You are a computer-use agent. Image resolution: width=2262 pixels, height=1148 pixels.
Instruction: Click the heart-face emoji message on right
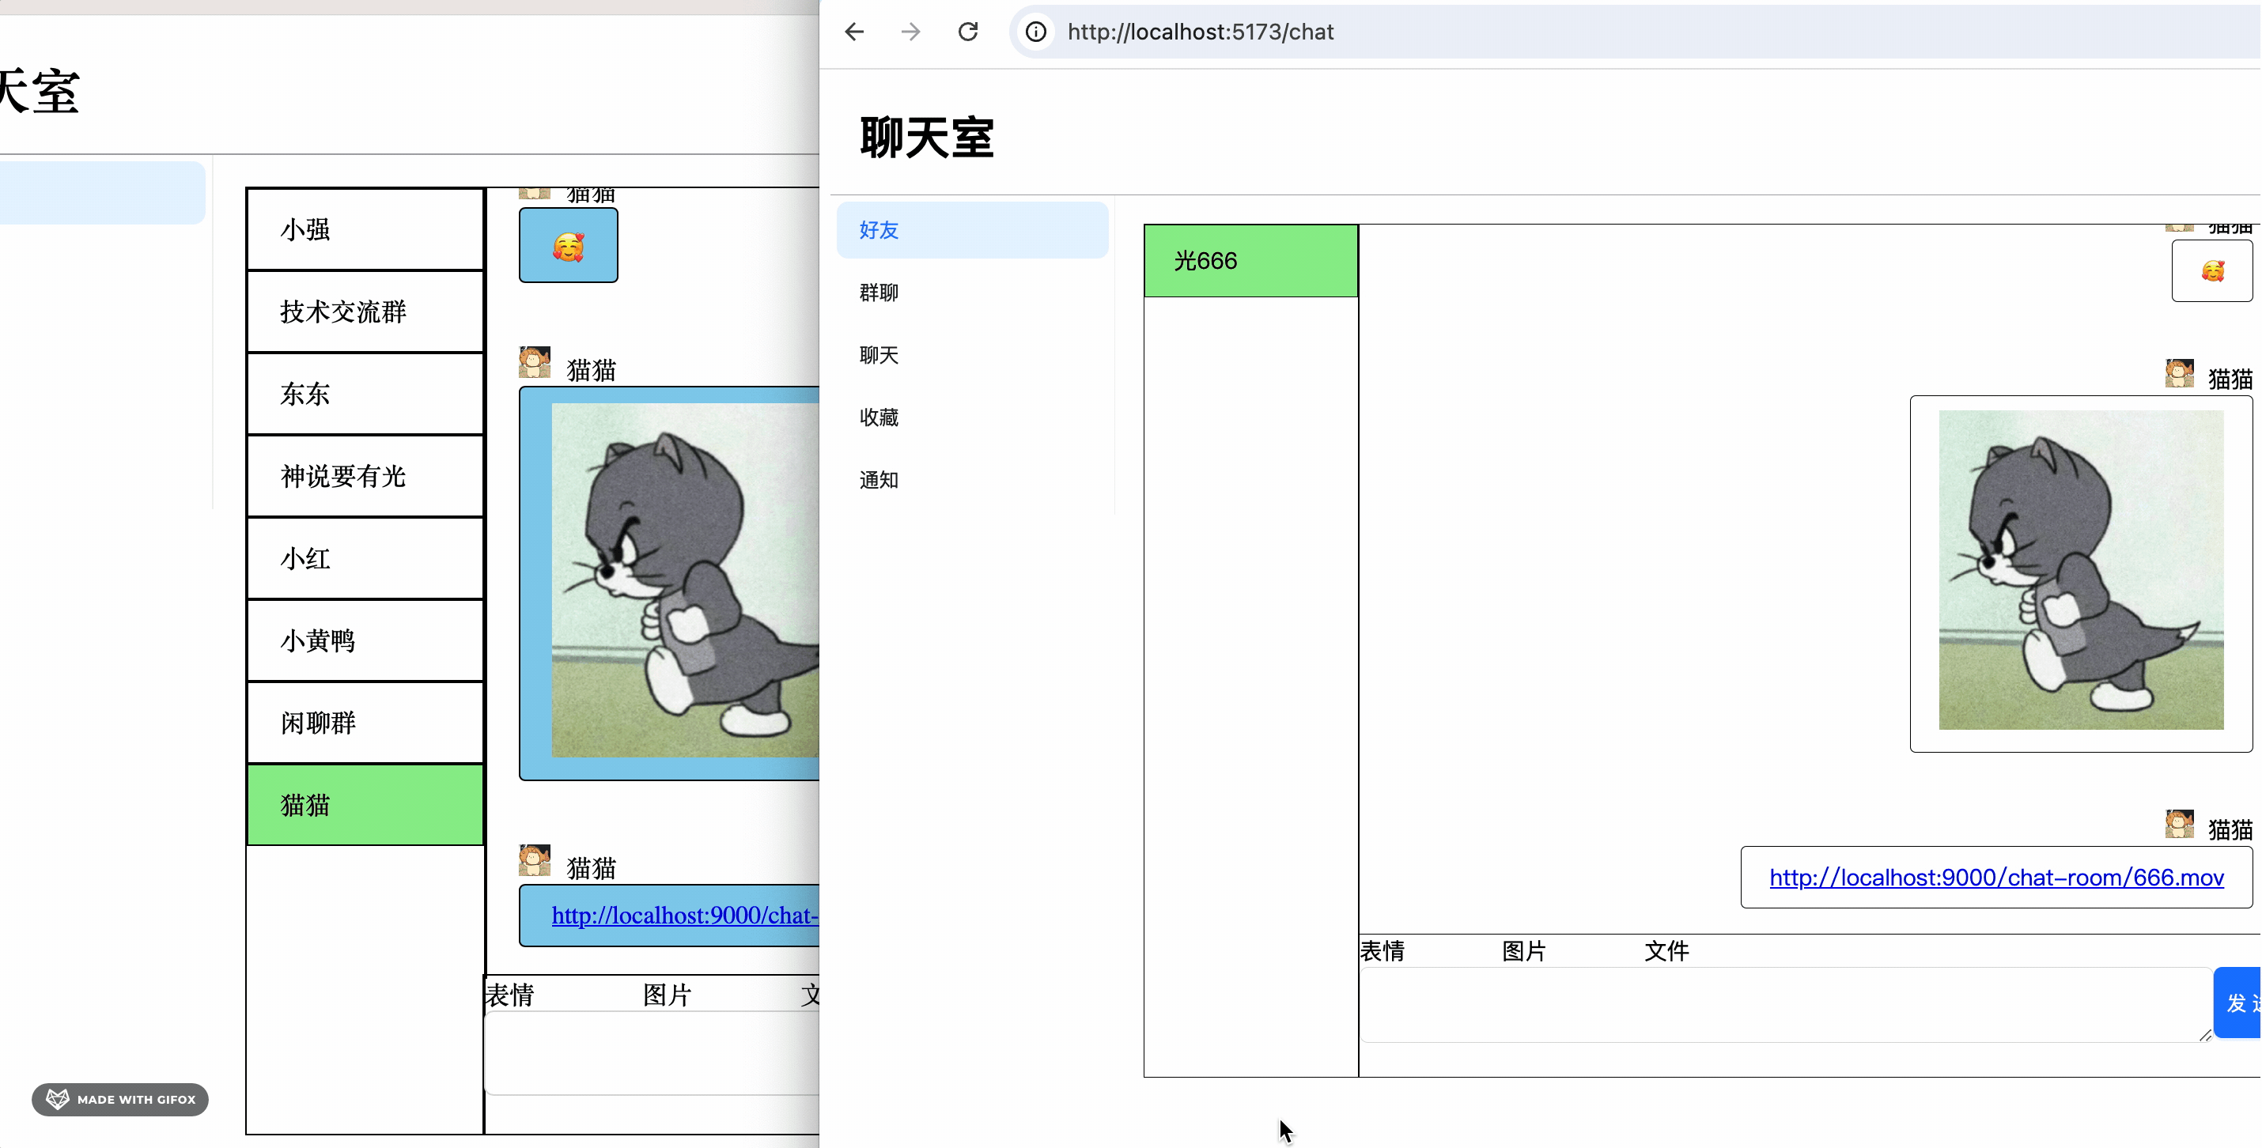[x=2212, y=271]
